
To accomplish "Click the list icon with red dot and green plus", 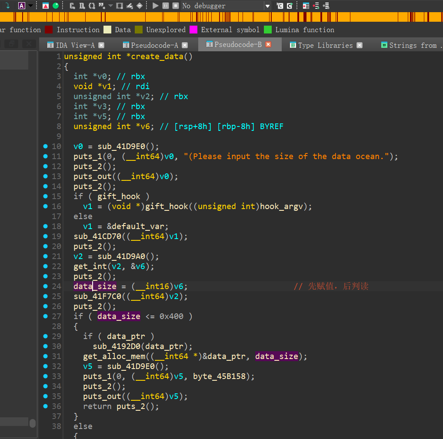I will 316,6.
